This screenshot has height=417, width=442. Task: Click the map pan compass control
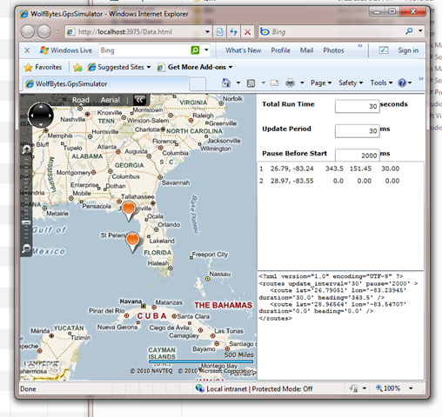tap(41, 116)
